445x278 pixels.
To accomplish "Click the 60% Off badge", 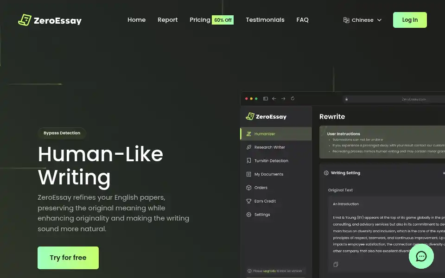I will (223, 20).
